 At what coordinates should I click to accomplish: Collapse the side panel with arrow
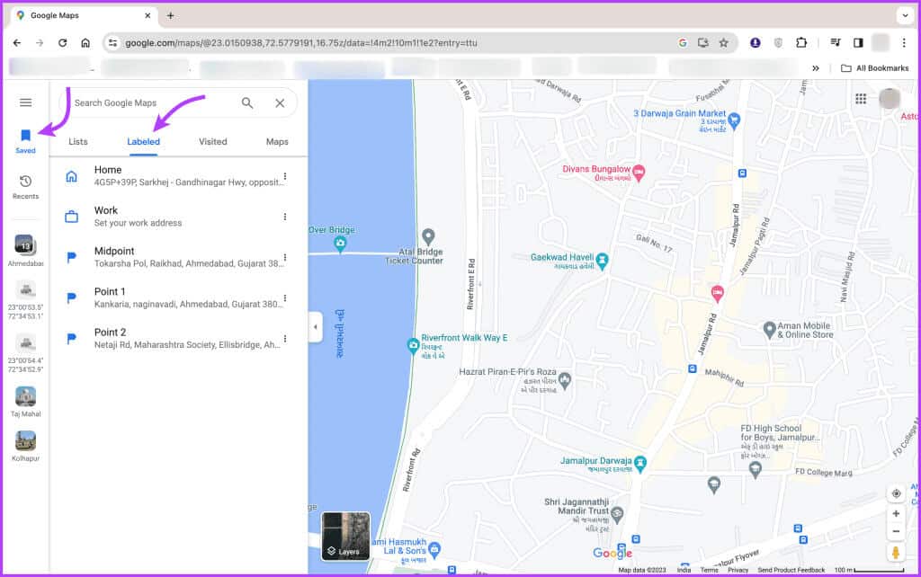316,327
